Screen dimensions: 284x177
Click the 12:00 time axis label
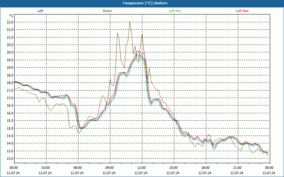141,168
